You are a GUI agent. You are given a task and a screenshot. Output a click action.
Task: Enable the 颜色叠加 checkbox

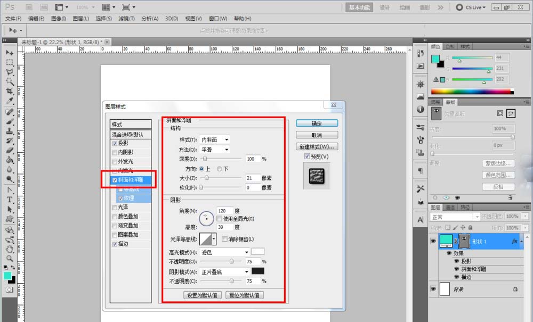pyautogui.click(x=115, y=217)
